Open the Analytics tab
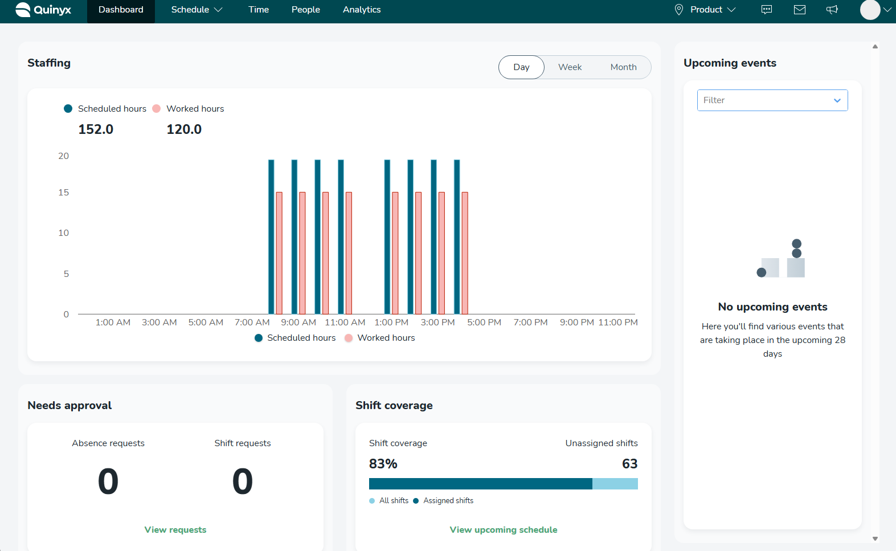Viewport: 896px width, 551px height. [x=362, y=10]
